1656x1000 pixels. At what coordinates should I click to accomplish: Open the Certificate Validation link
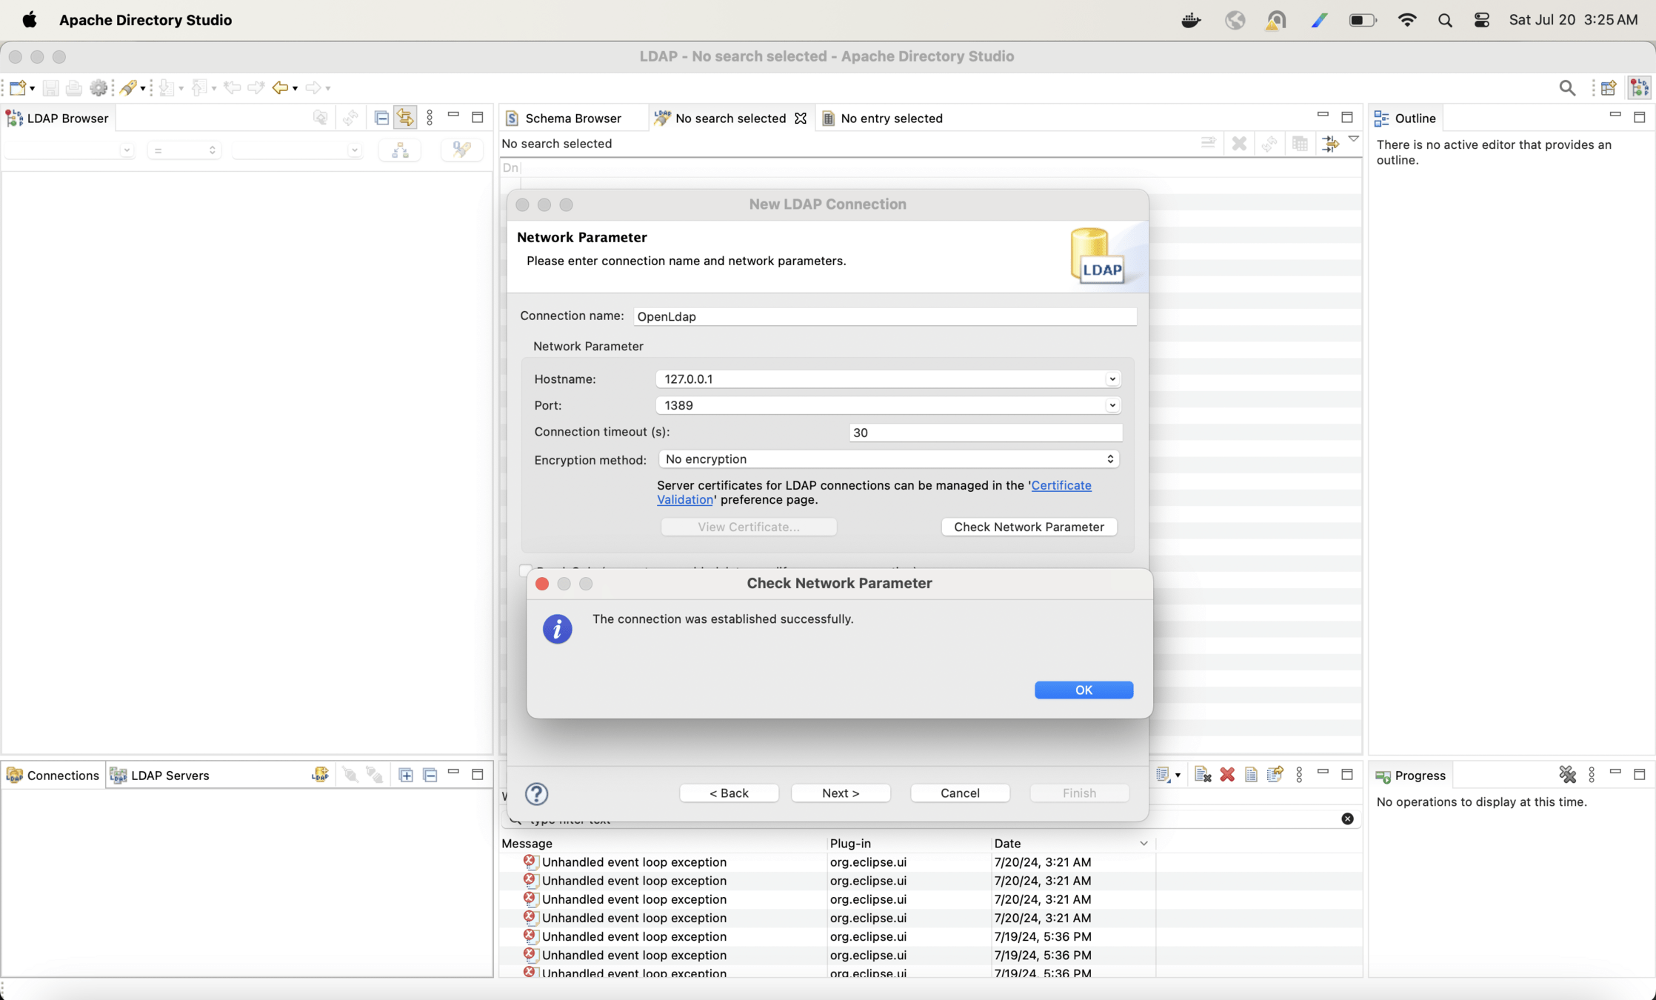point(1061,485)
